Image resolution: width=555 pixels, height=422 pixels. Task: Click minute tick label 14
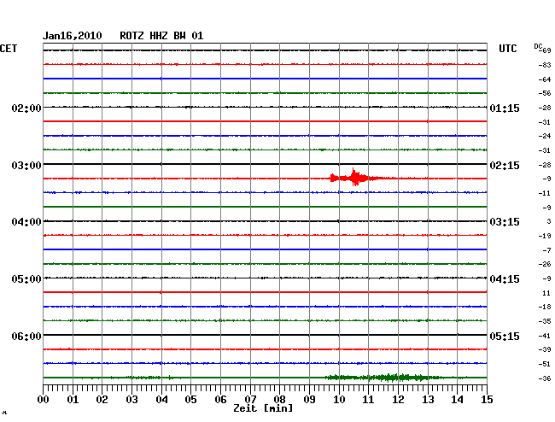[x=457, y=400]
